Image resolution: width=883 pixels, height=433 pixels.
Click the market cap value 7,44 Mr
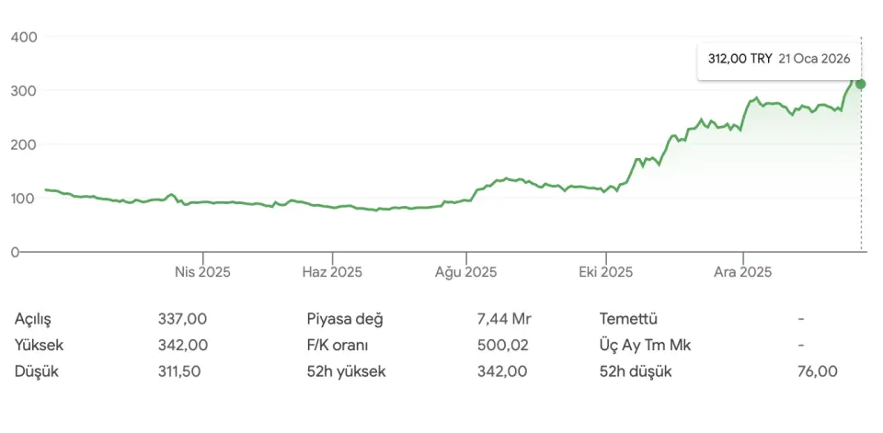click(x=504, y=319)
